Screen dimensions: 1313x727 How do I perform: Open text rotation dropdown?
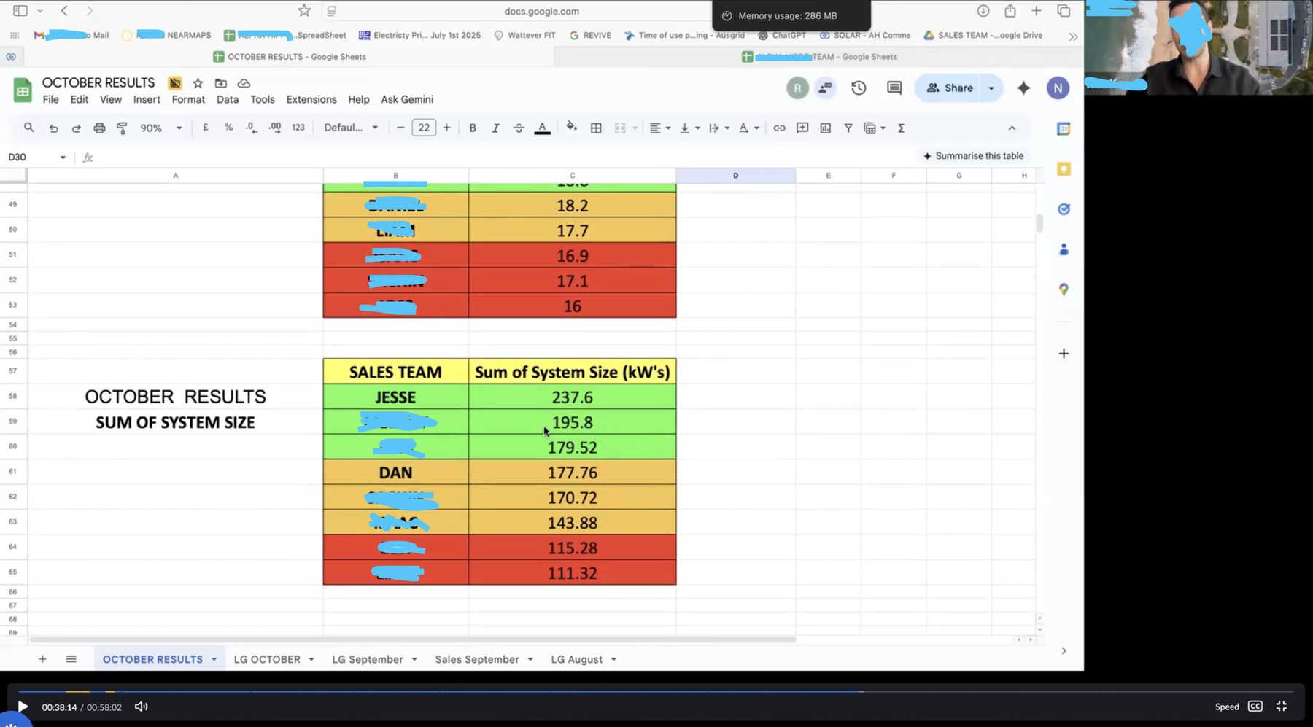pos(749,128)
